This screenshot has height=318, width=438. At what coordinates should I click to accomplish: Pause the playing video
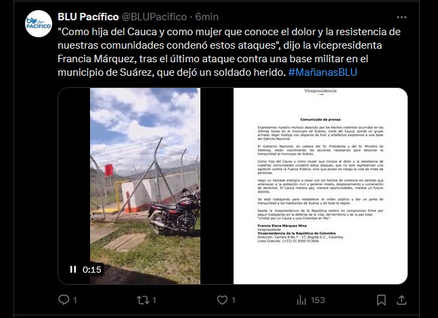(73, 269)
